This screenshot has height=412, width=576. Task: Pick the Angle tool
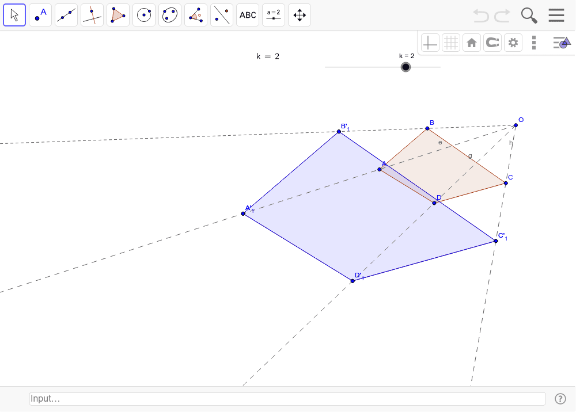click(196, 15)
